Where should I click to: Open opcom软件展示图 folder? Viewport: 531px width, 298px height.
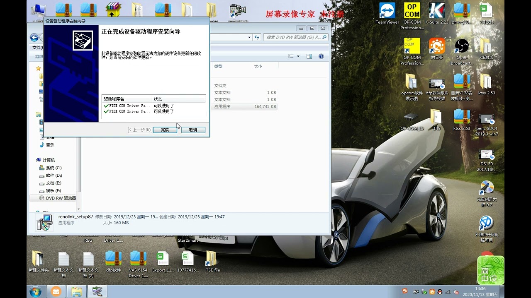coord(412,87)
